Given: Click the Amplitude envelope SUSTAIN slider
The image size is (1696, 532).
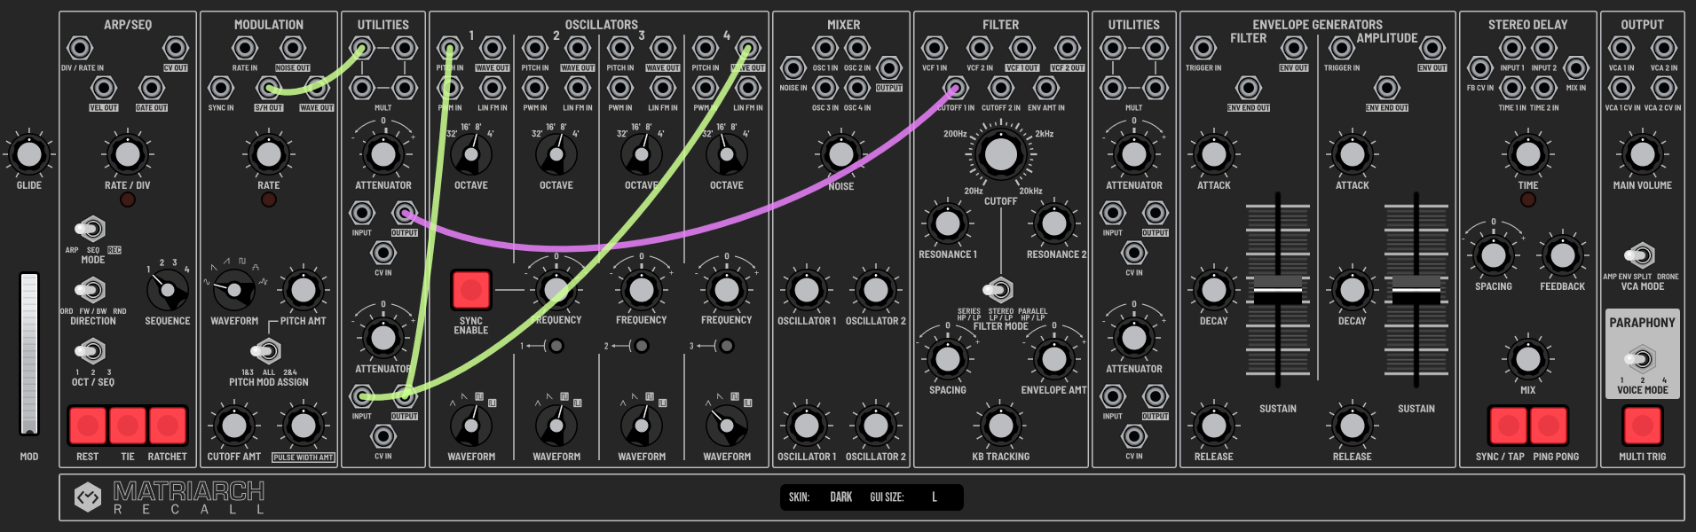Looking at the screenshot, I should 1416,290.
